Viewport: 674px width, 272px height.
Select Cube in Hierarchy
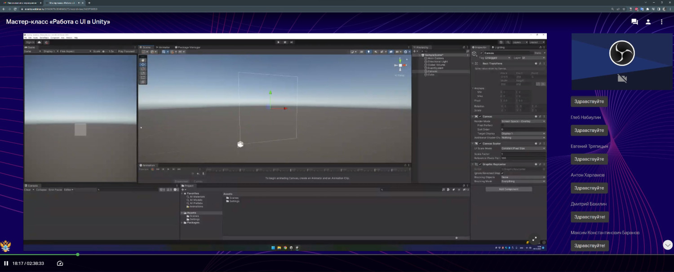(430, 75)
